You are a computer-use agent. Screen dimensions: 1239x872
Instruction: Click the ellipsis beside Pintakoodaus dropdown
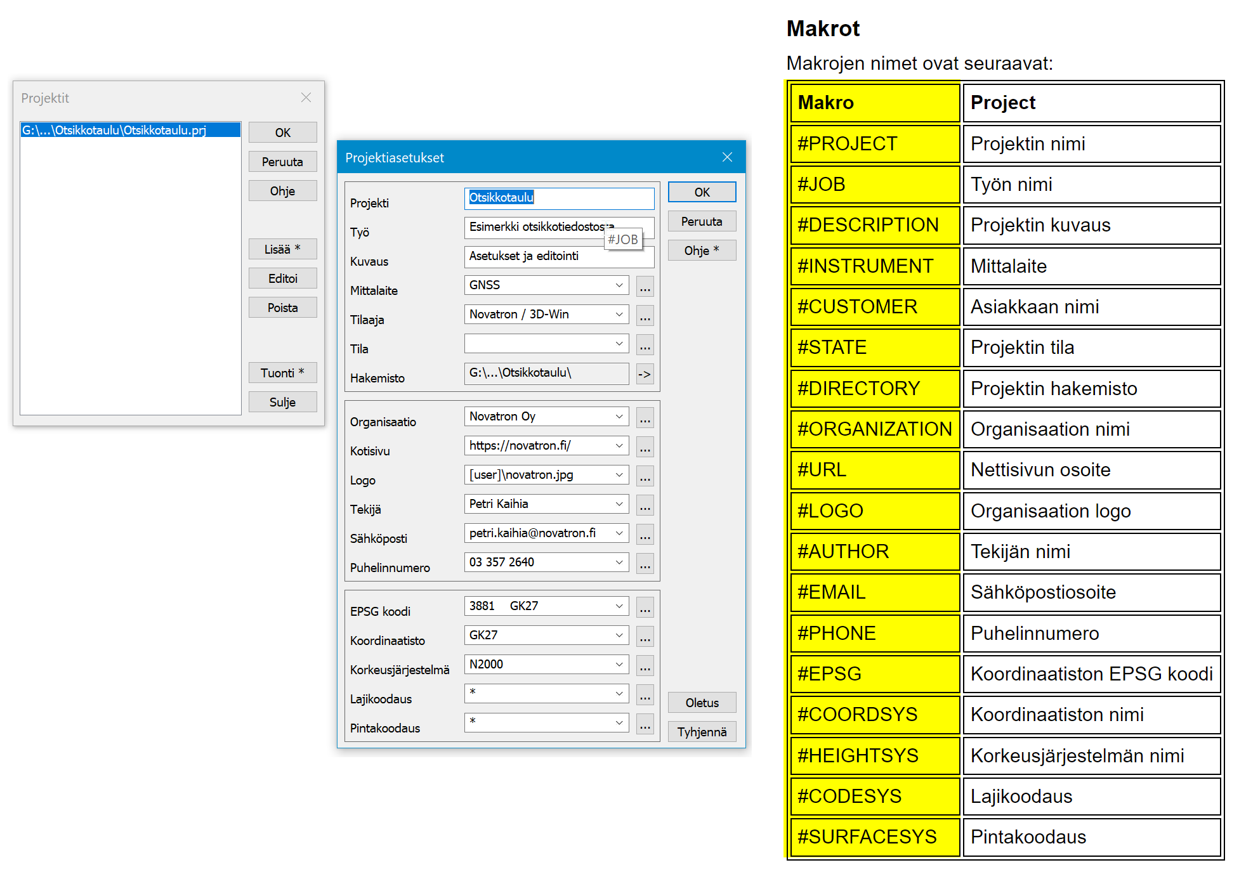(x=645, y=724)
